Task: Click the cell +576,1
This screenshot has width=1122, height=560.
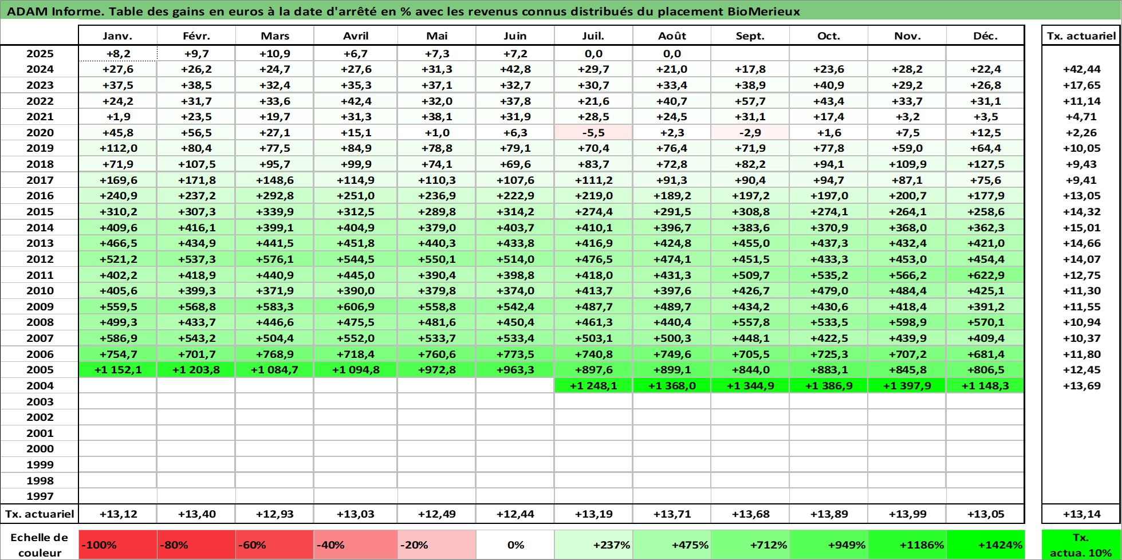Action: tap(274, 259)
